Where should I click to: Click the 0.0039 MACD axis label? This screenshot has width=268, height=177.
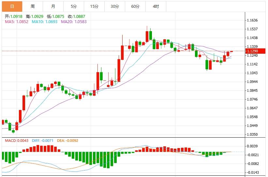[x=252, y=146]
